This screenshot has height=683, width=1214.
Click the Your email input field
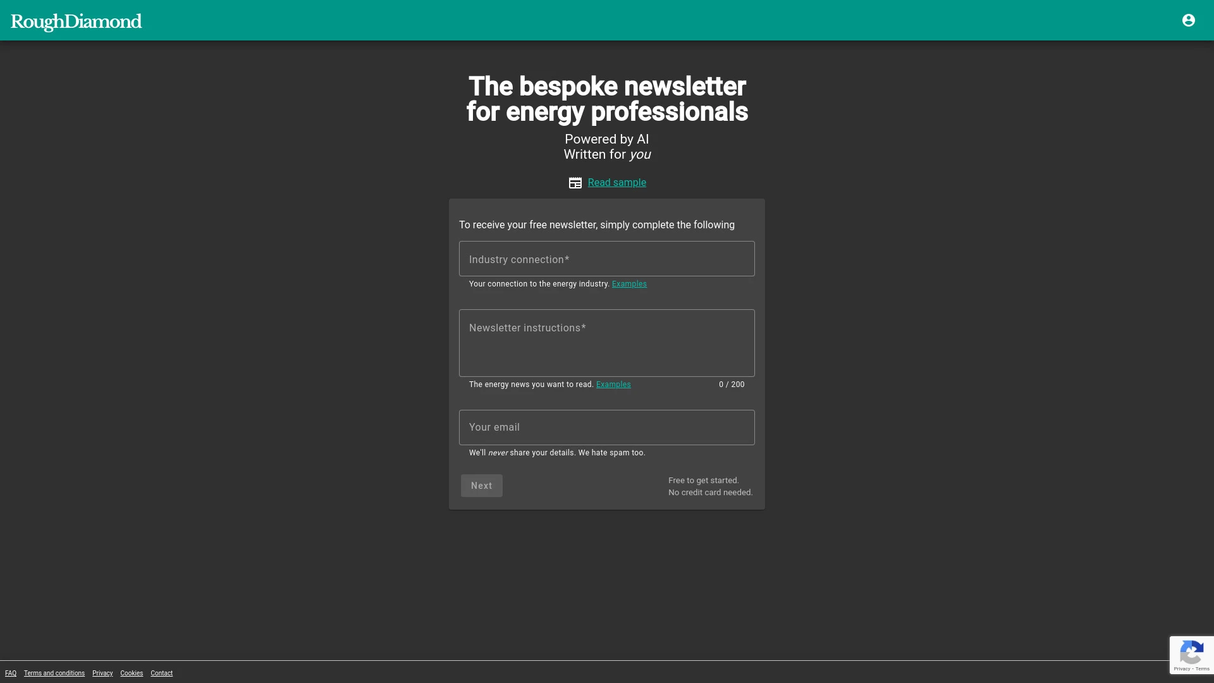(606, 427)
